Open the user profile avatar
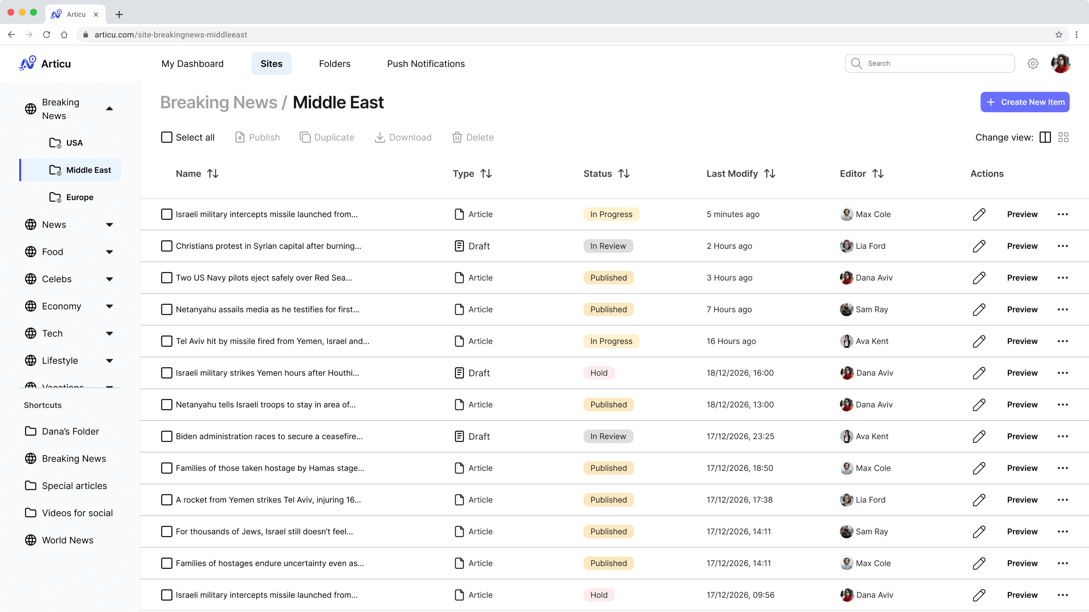This screenshot has width=1089, height=612. point(1060,63)
